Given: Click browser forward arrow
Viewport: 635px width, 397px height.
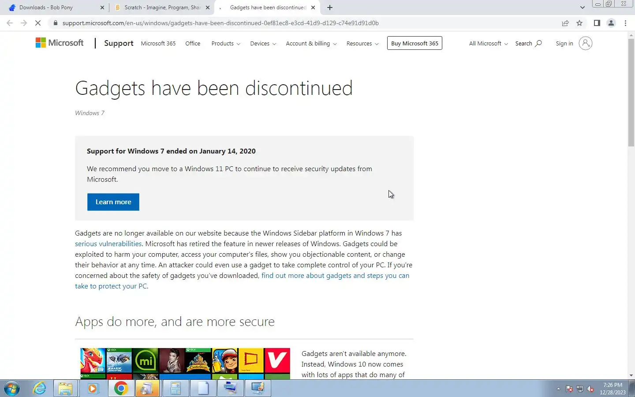Looking at the screenshot, I should [24, 23].
